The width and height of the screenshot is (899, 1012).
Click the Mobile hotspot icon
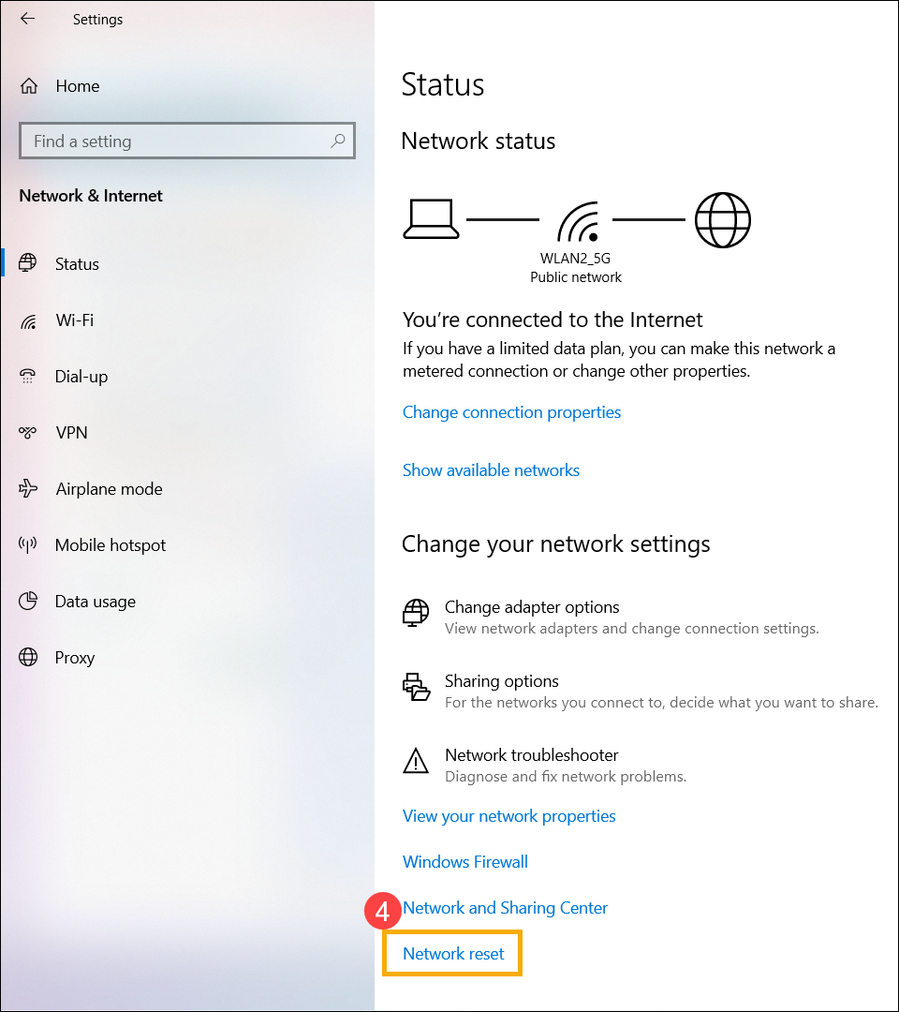click(x=28, y=545)
